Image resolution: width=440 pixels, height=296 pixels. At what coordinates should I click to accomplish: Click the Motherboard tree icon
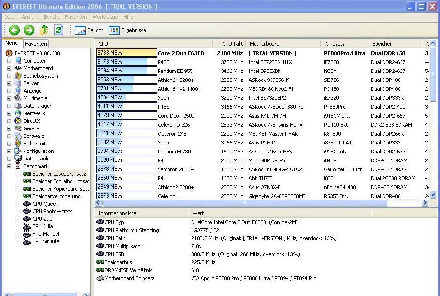18,68
